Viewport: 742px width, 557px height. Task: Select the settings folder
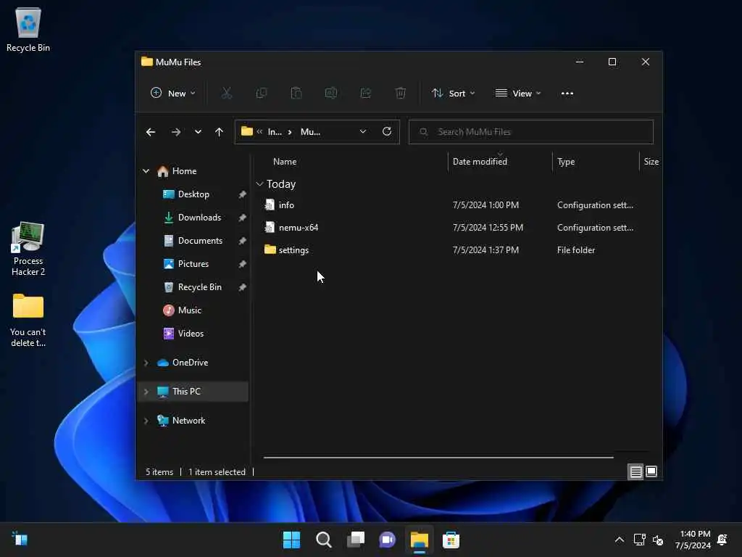293,250
